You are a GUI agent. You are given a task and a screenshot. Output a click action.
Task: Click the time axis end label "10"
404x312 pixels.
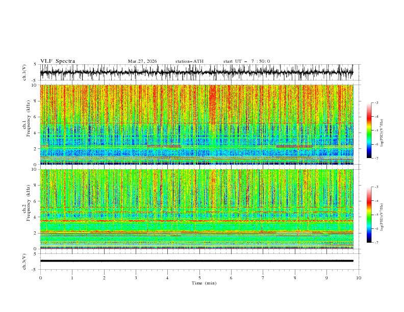[359, 278]
